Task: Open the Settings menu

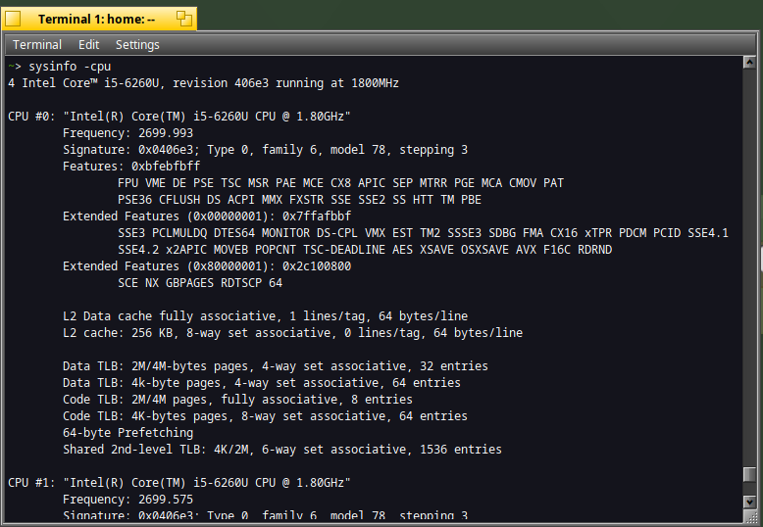Action: coord(137,45)
